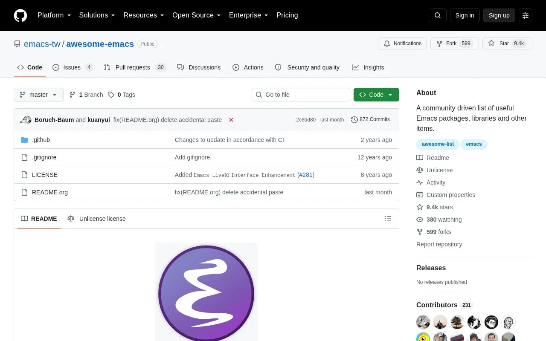Open the README.org file
The width and height of the screenshot is (546, 341).
(50, 192)
